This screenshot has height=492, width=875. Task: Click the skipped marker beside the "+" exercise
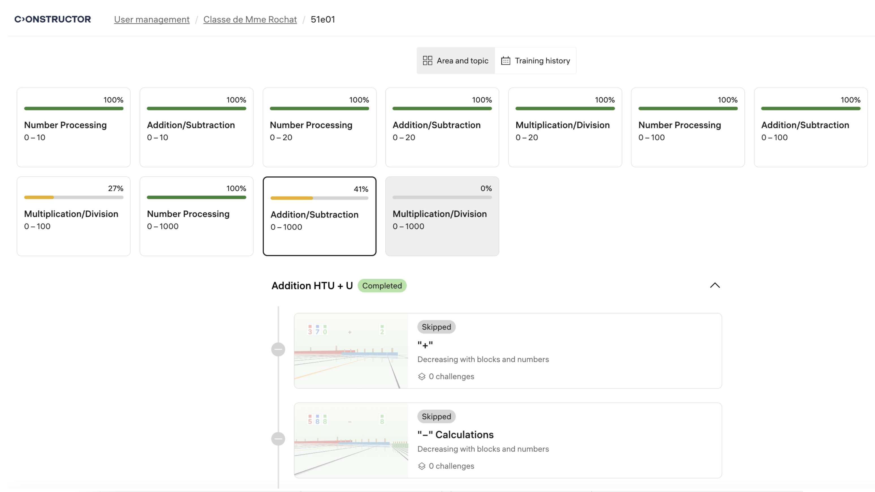coord(278,349)
